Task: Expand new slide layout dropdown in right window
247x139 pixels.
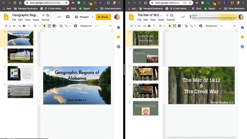Action: tap(135, 26)
